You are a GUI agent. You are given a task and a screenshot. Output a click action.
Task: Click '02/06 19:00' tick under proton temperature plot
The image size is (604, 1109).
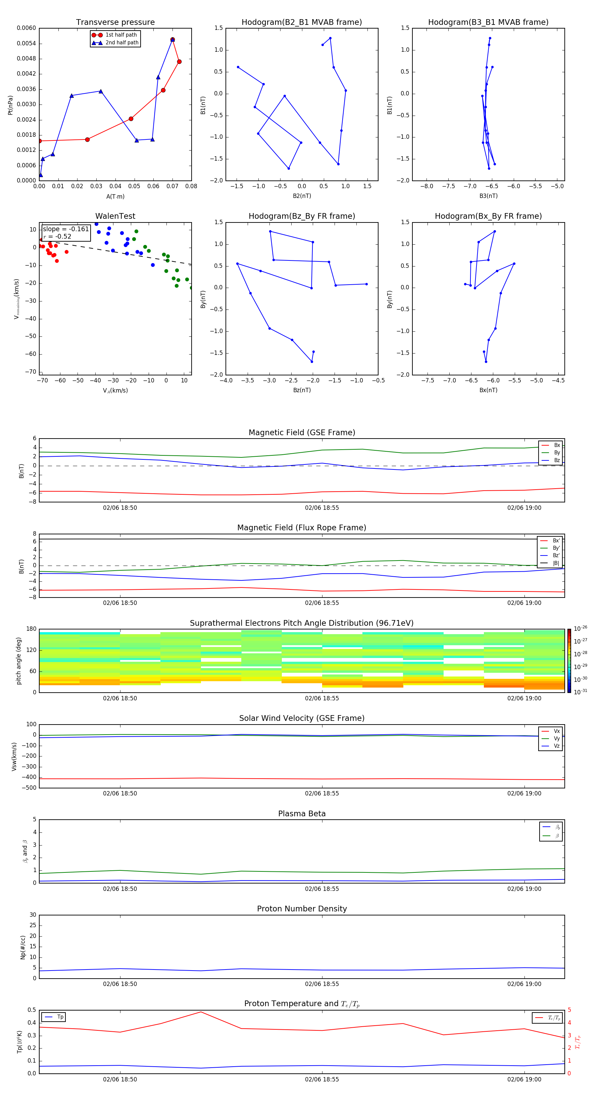(x=524, y=1079)
